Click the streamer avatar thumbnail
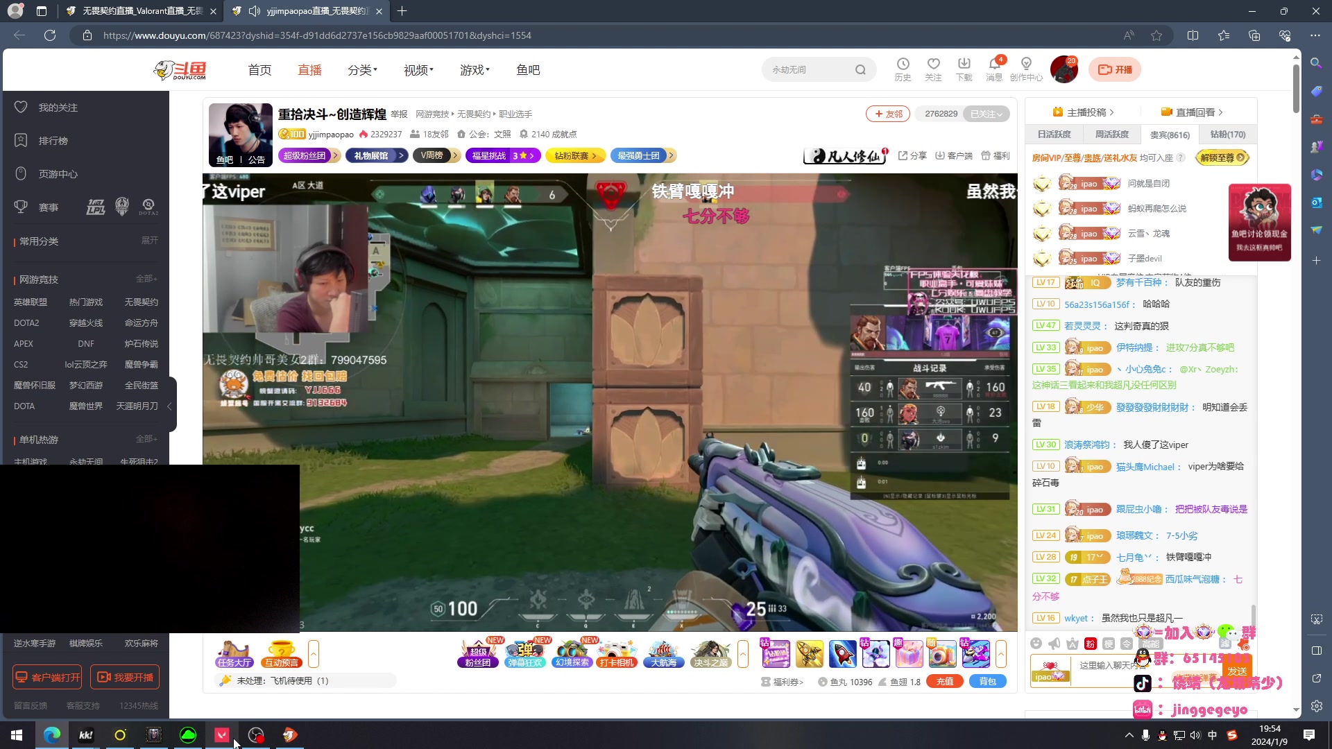This screenshot has height=749, width=1332. point(241,135)
